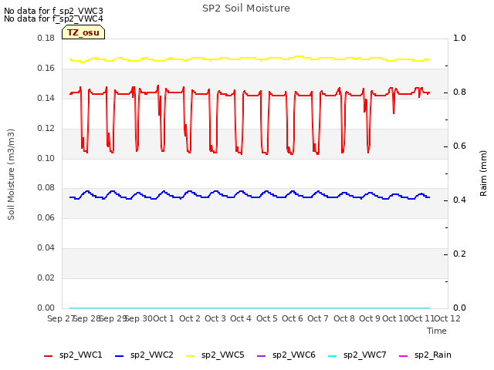Select the sp2_VWC7 legend label
Image resolution: width=494 pixels, height=370 pixels.
click(365, 355)
